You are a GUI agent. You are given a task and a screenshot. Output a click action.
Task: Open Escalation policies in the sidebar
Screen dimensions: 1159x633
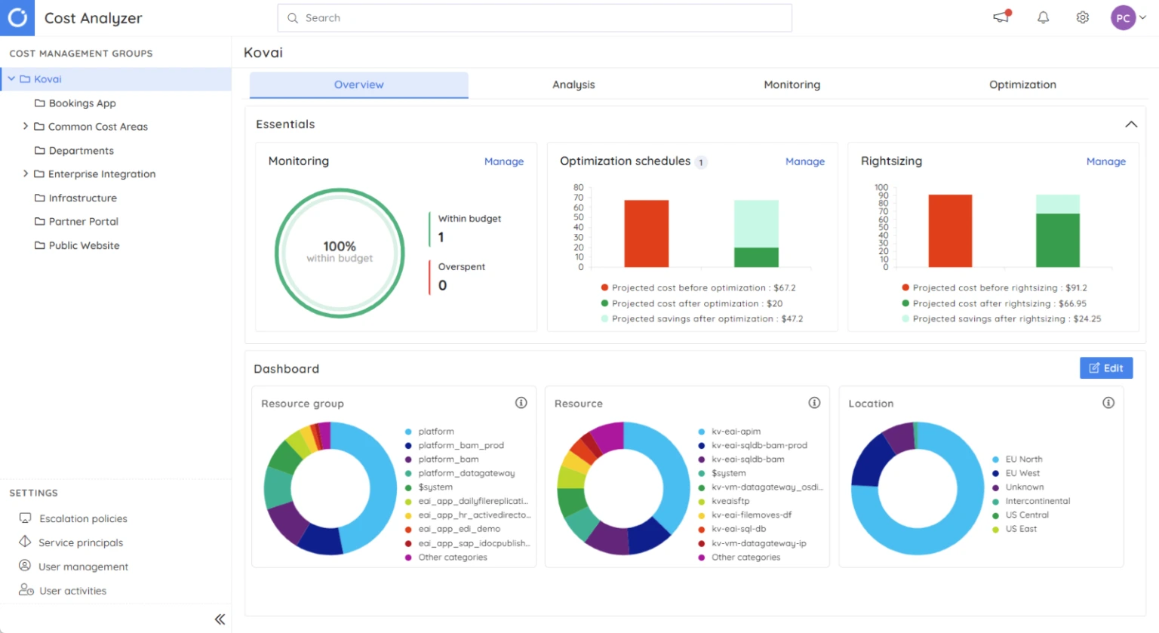(x=81, y=518)
